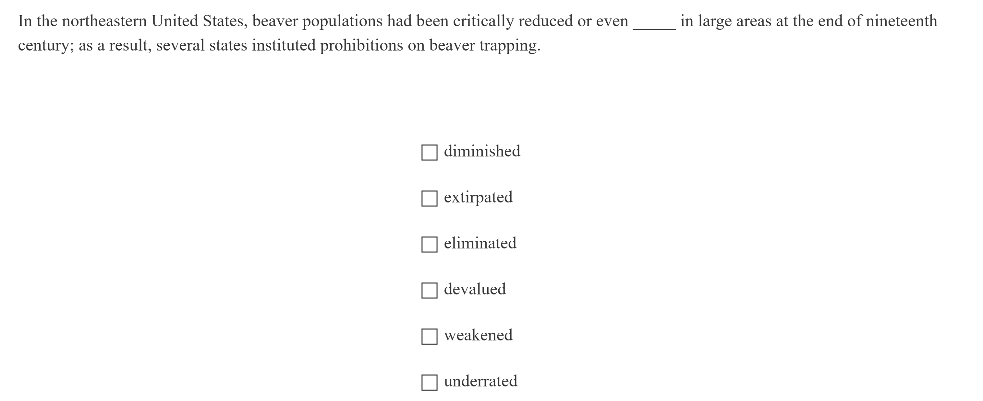The height and width of the screenshot is (401, 983).
Task: Click the word "underrated" label text
Action: pyautogui.click(x=480, y=381)
